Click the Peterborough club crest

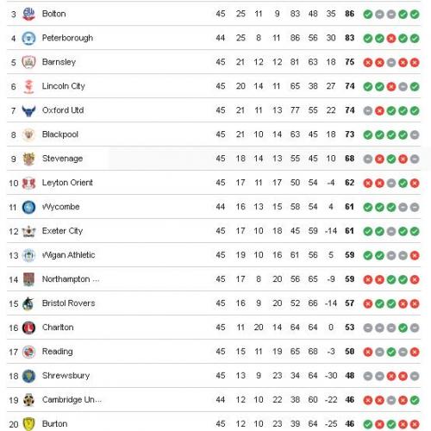[28, 38]
